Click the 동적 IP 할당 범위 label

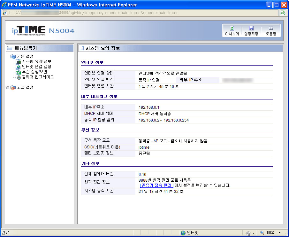coord(99,120)
